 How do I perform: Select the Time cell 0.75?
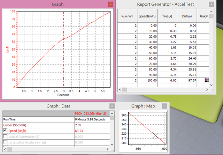click(167, 36)
